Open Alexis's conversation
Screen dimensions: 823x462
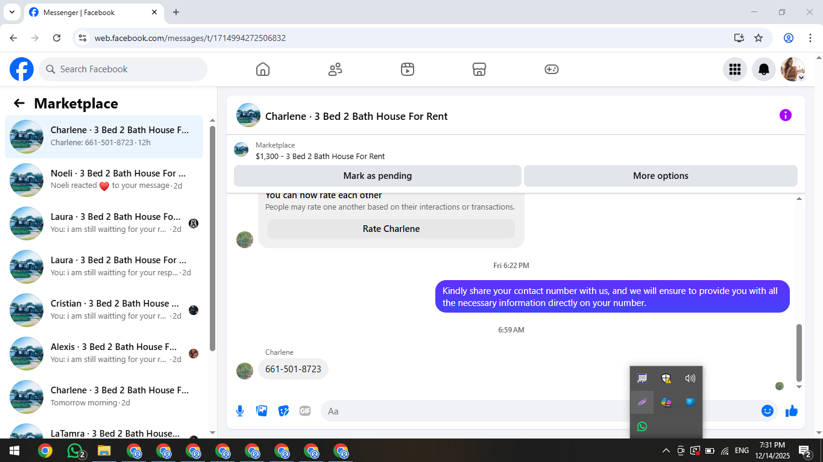click(x=104, y=354)
